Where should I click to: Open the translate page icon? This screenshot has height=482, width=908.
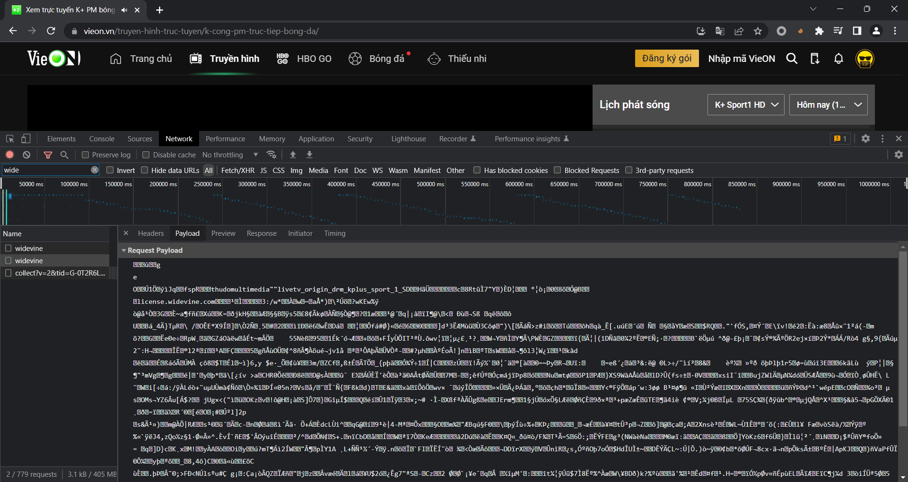(720, 31)
